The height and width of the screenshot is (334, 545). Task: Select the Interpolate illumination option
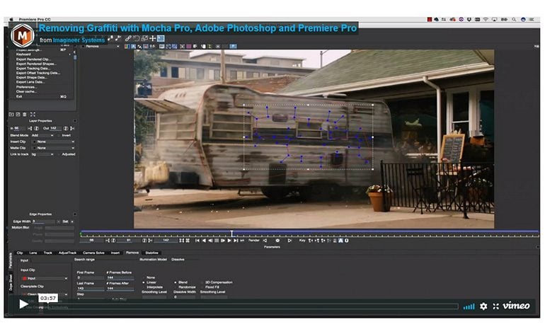[x=153, y=287]
